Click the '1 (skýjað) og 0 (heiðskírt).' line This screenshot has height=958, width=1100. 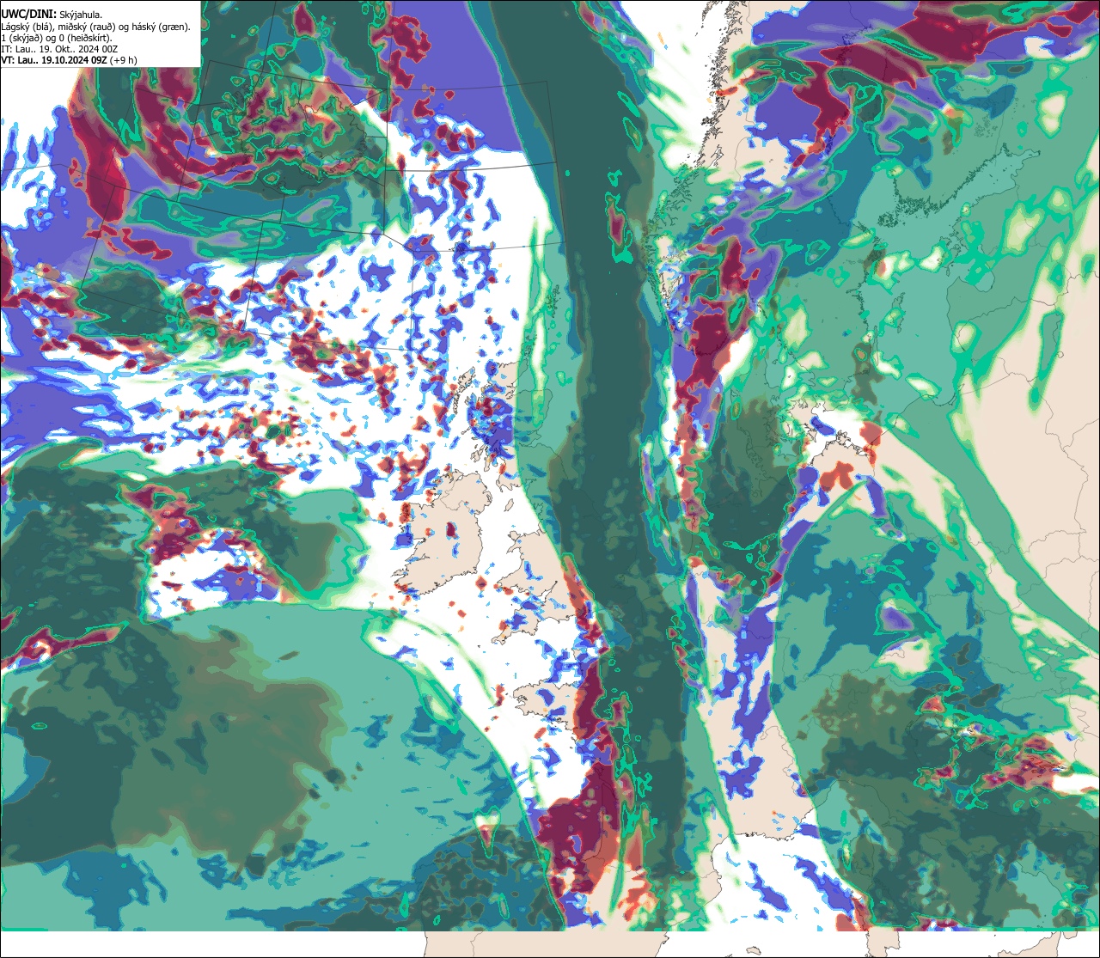point(57,38)
